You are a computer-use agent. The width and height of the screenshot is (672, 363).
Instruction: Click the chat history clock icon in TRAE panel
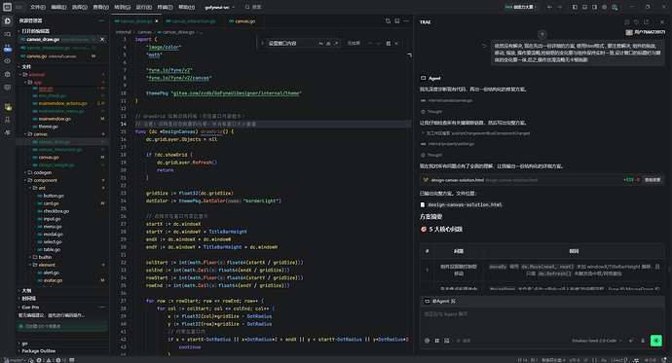(636, 21)
